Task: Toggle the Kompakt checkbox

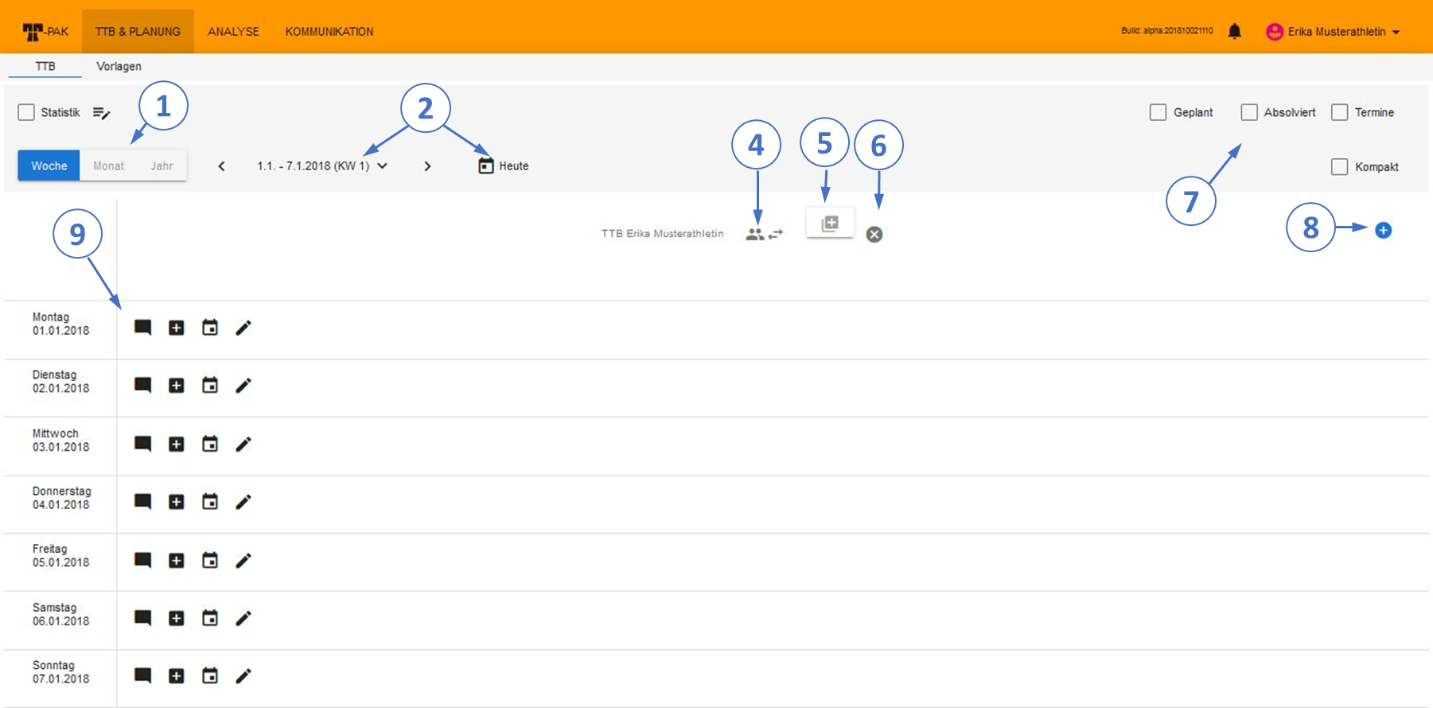Action: pyautogui.click(x=1340, y=167)
